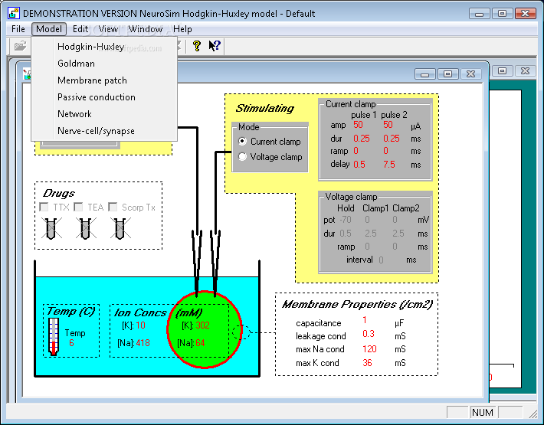Image resolution: width=544 pixels, height=425 pixels.
Task: Click max K cond value 36
Action: pyautogui.click(x=367, y=363)
